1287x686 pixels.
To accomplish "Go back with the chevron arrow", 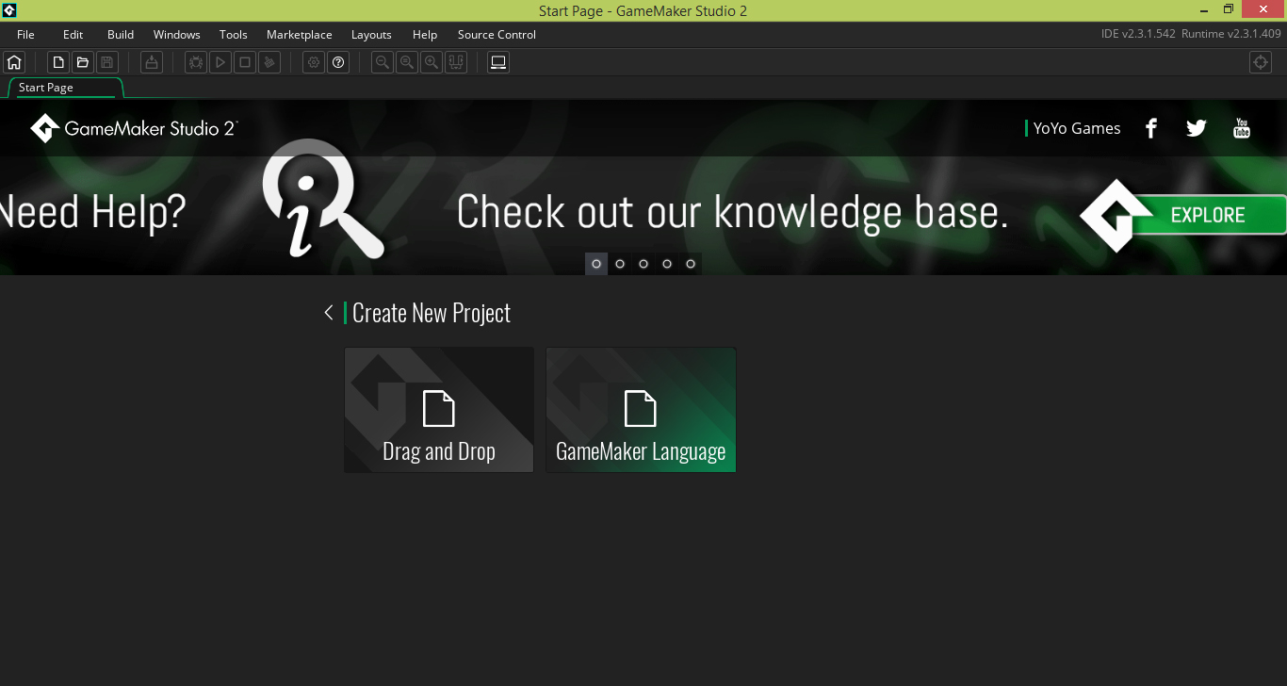I will point(329,313).
